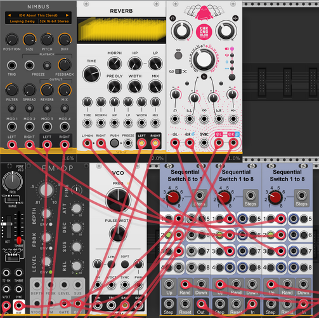The height and width of the screenshot is (318, 319).
Task: Click the Chronoblob time-division button below big knob
Action: [204, 77]
